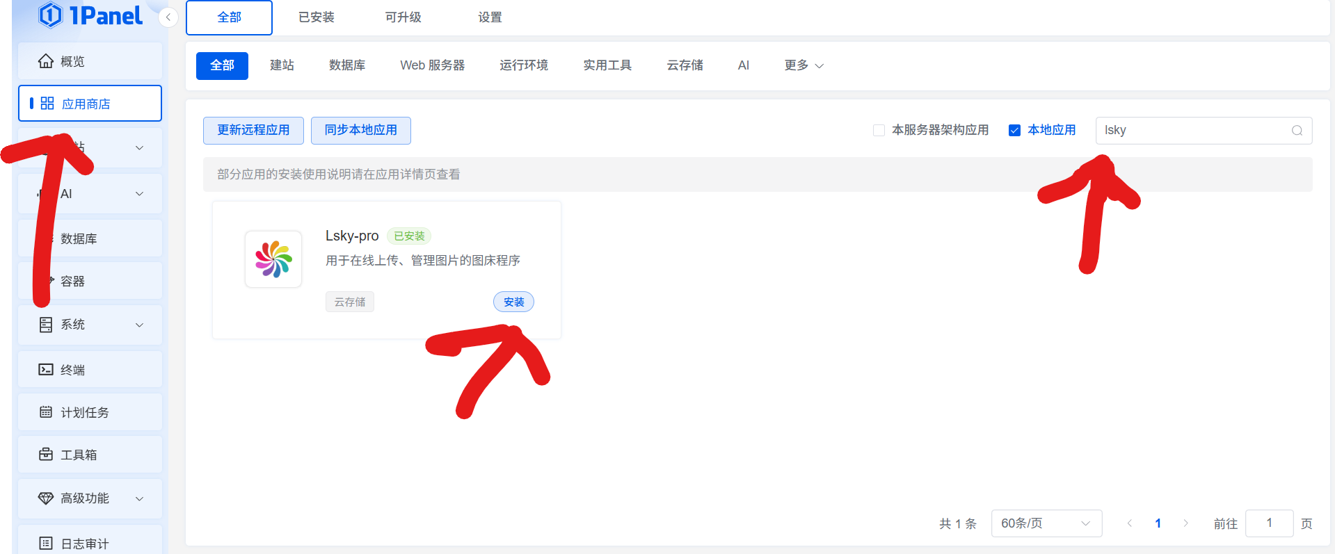Select the 全部 category filter
The height and width of the screenshot is (554, 1335).
pos(222,65)
